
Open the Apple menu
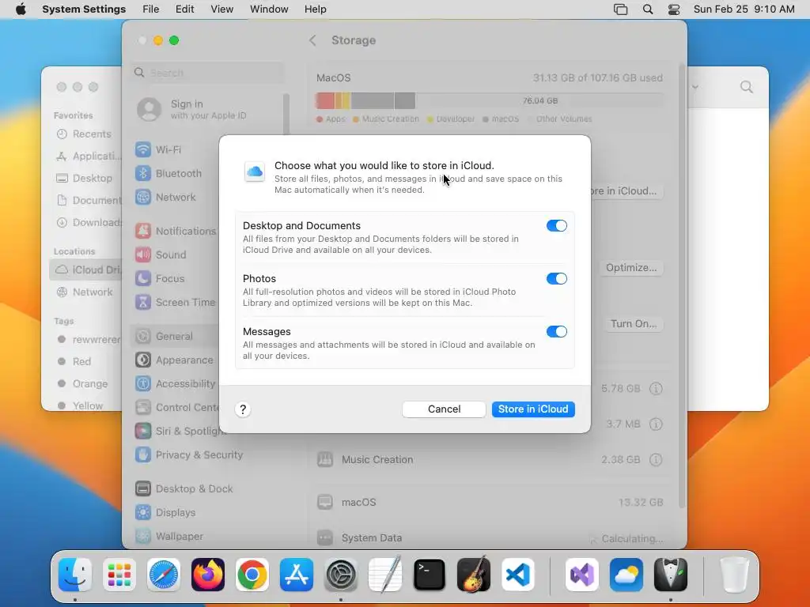coord(21,9)
